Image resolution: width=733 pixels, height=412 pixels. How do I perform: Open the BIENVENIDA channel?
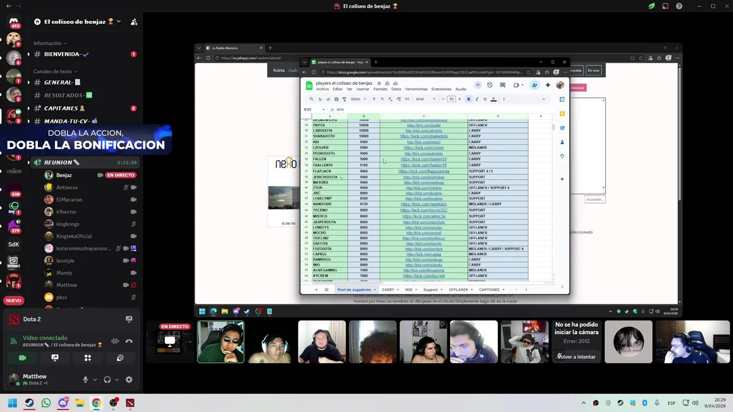84,54
